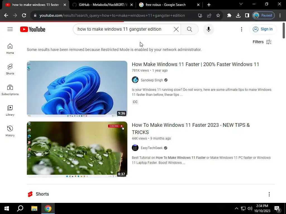Open the Chrome extensions puzzle icon
The height and width of the screenshot is (214, 286).
tap(229, 16)
